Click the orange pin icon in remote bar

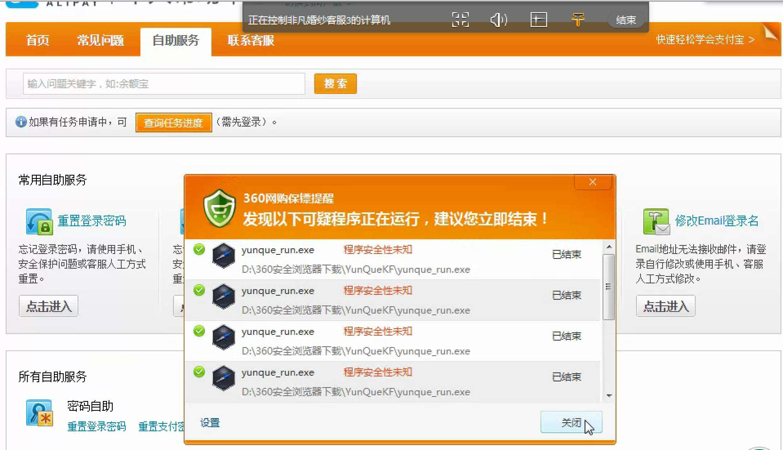[x=578, y=20]
